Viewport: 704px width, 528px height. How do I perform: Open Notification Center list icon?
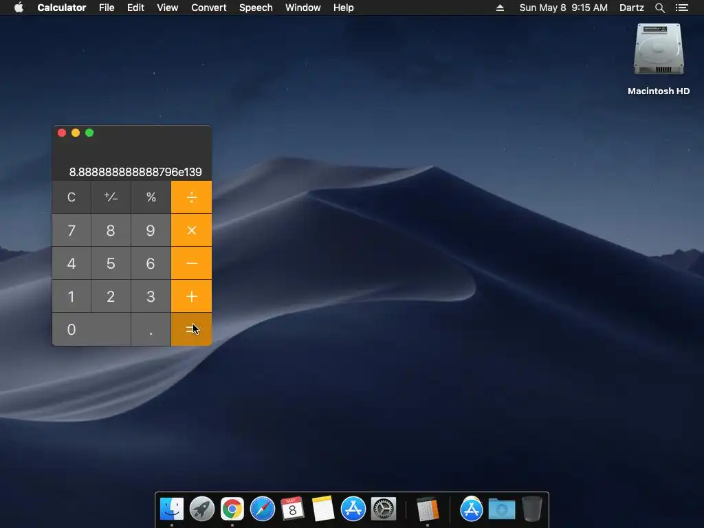coord(682,8)
